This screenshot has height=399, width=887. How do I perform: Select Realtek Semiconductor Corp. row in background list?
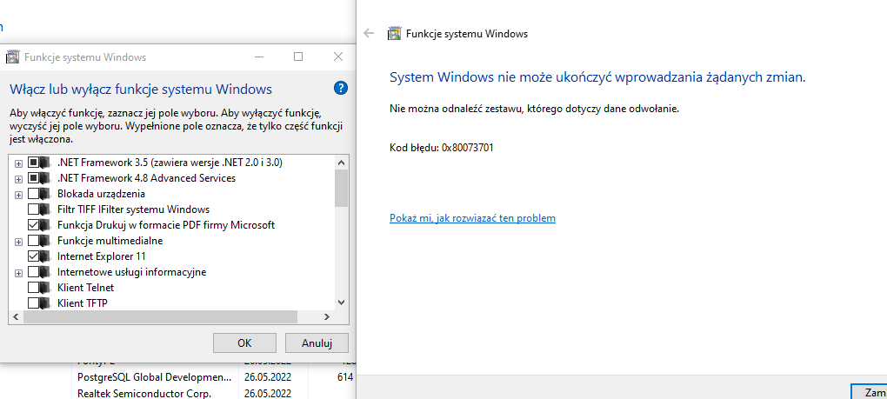pyautogui.click(x=214, y=393)
